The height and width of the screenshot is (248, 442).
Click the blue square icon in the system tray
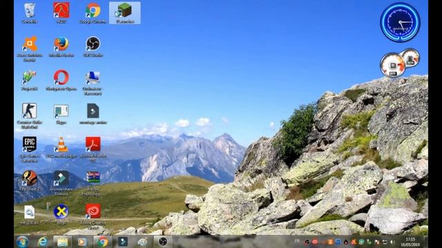[x=338, y=242]
